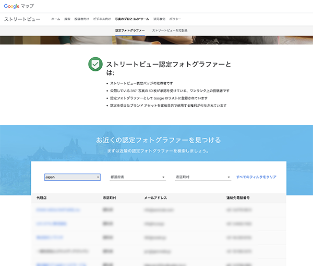Switch to the 認定フォトグラファー sub-tab
The width and height of the screenshot is (313, 266).
coord(130,31)
